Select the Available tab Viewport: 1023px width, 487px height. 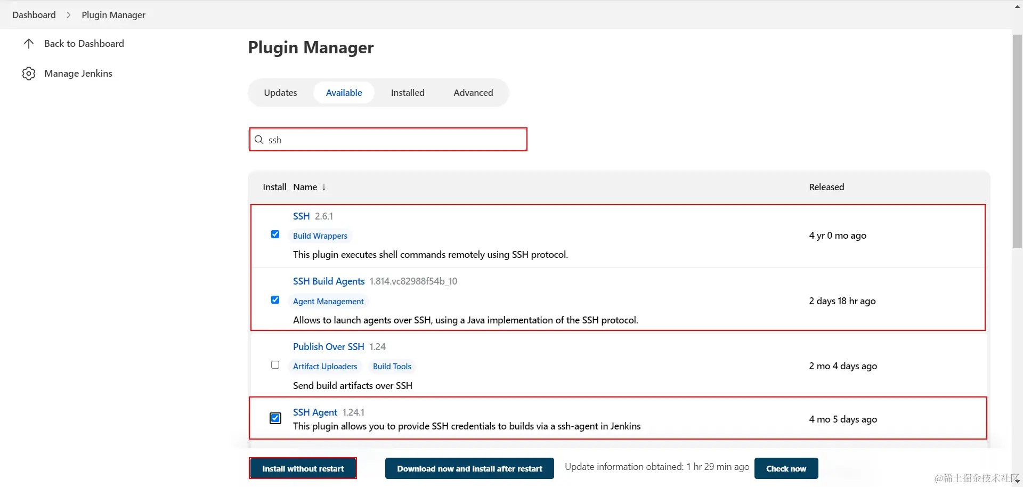[344, 93]
